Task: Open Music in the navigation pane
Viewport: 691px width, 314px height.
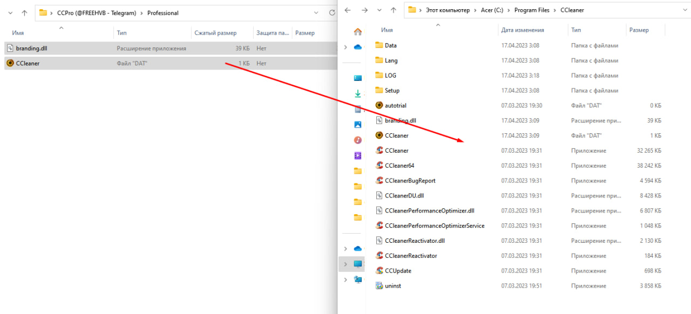Action: coord(357,140)
